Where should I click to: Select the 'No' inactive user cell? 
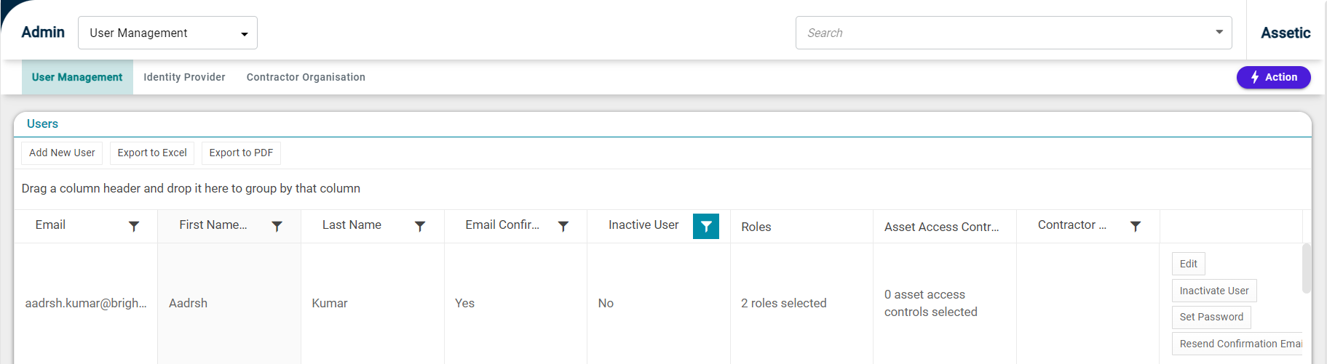click(x=658, y=304)
